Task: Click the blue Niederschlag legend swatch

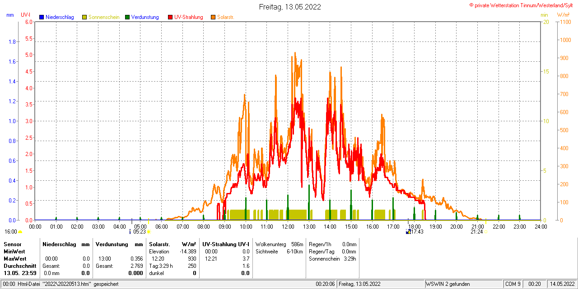Action: coord(42,17)
